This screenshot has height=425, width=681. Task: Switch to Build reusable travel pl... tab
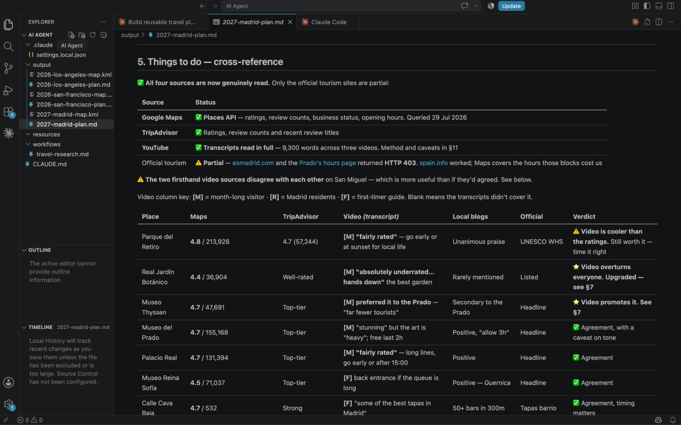(x=161, y=22)
